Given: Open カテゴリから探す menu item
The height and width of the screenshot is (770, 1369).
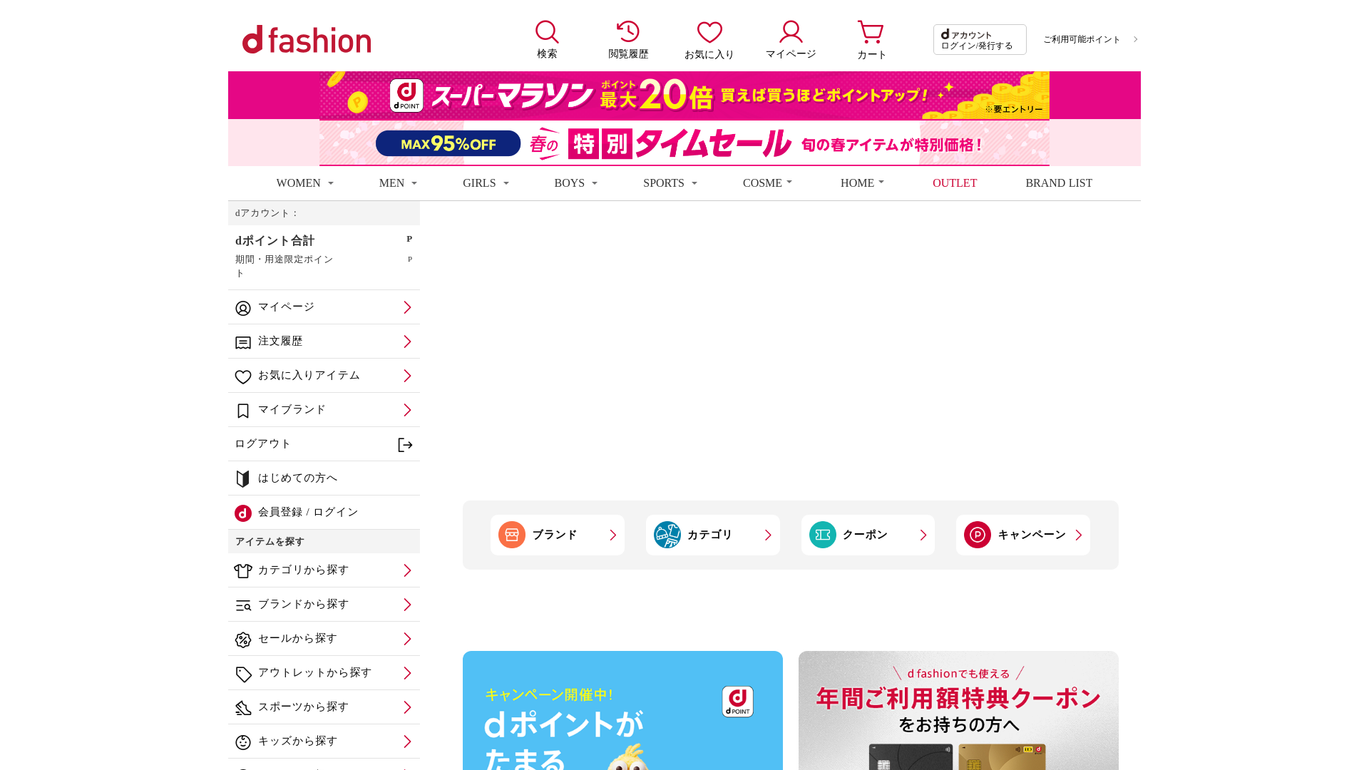Looking at the screenshot, I should pos(324,570).
